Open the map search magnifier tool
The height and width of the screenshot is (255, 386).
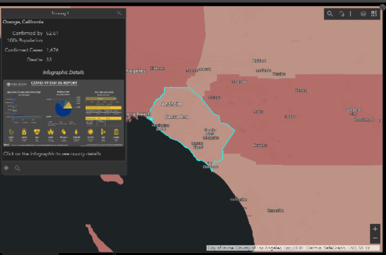pyautogui.click(x=330, y=14)
